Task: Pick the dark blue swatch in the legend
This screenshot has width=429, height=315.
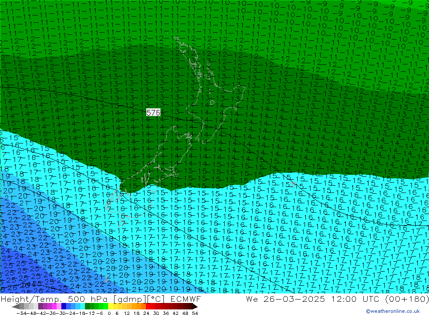Action: [64, 306]
